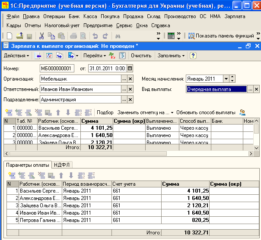The image size is (261, 240).
Task: Clear the Организация field with X
Action: tap(130, 79)
